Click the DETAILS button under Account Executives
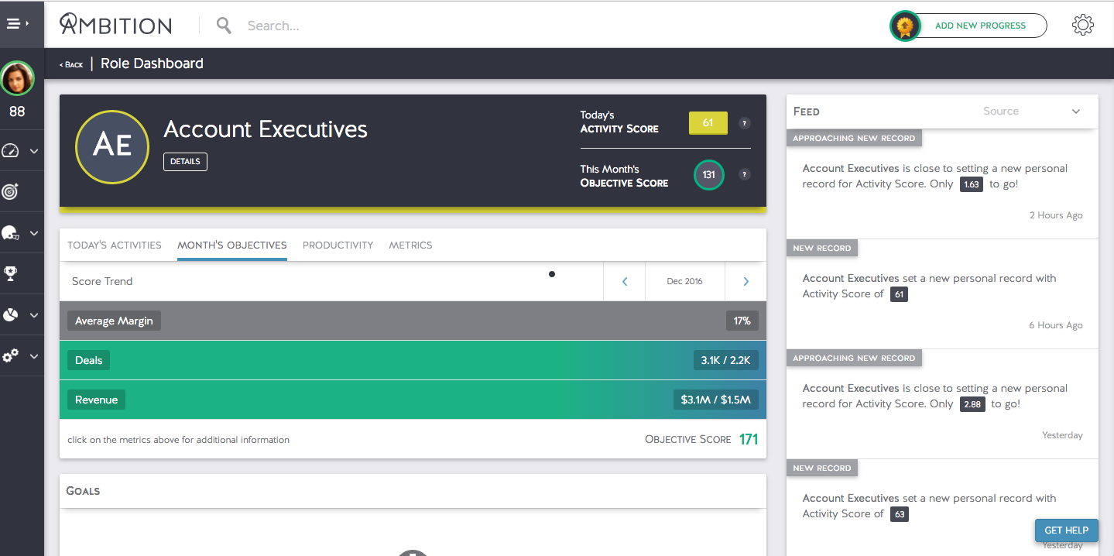 click(185, 162)
